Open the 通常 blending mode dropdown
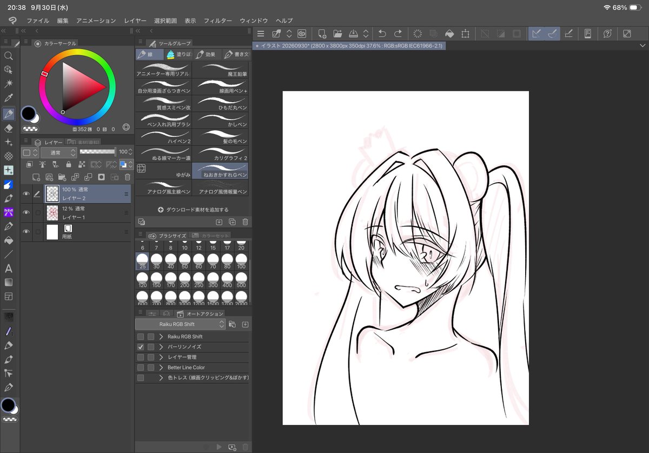This screenshot has width=649, height=453. (x=58, y=152)
